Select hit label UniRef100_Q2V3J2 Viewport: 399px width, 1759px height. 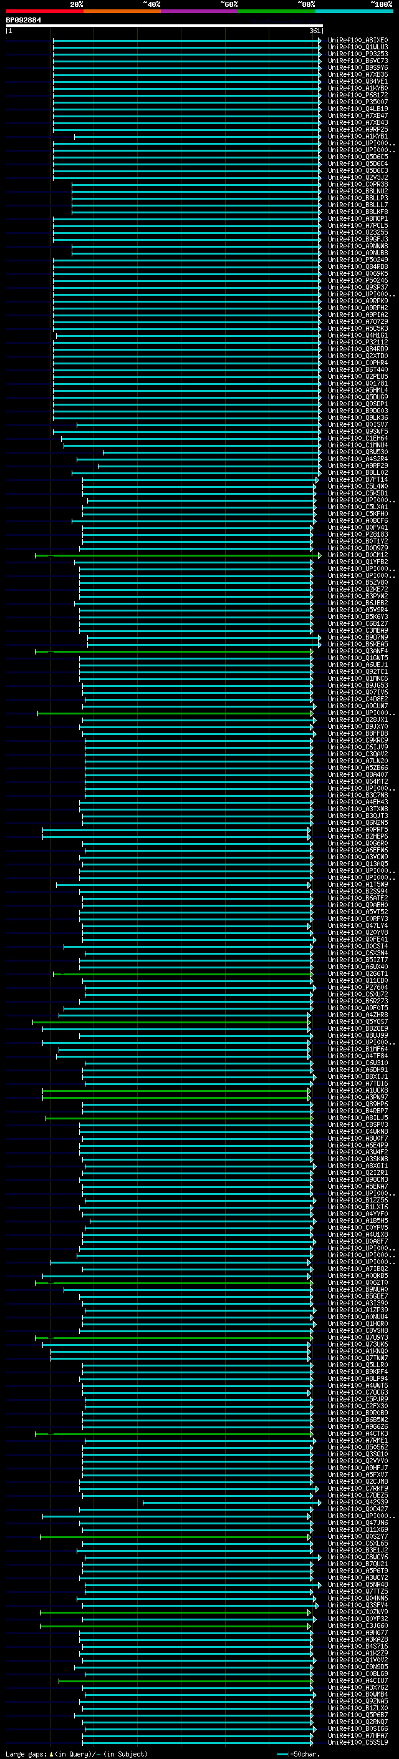tap(357, 178)
